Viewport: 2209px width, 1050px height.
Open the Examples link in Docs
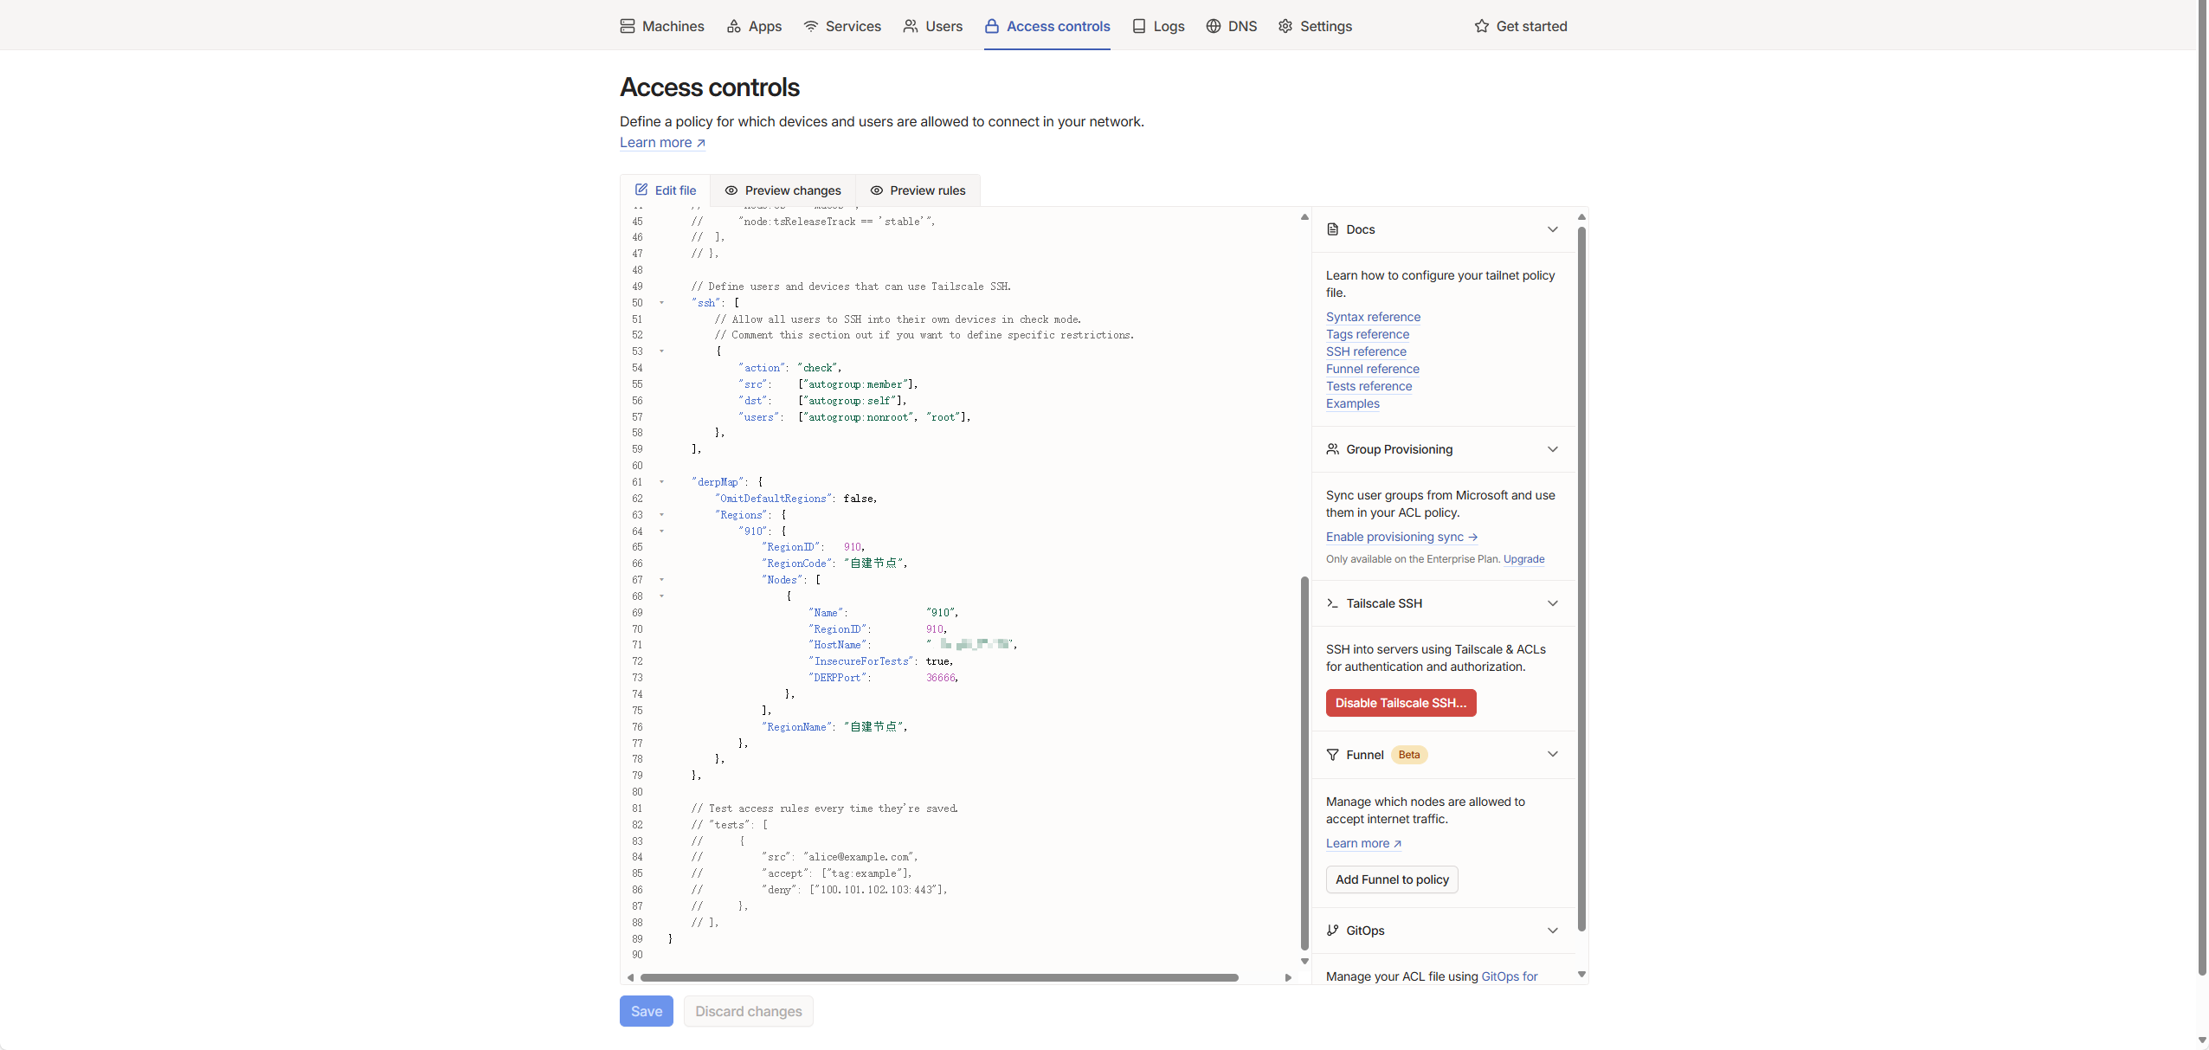[x=1353, y=403]
